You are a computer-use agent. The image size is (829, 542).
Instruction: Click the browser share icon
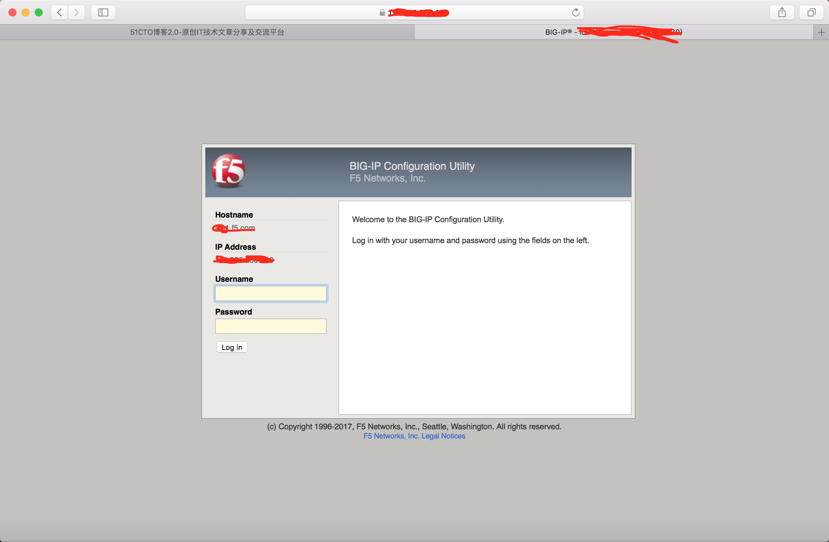tap(782, 12)
